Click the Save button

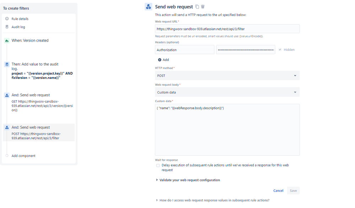point(293,191)
